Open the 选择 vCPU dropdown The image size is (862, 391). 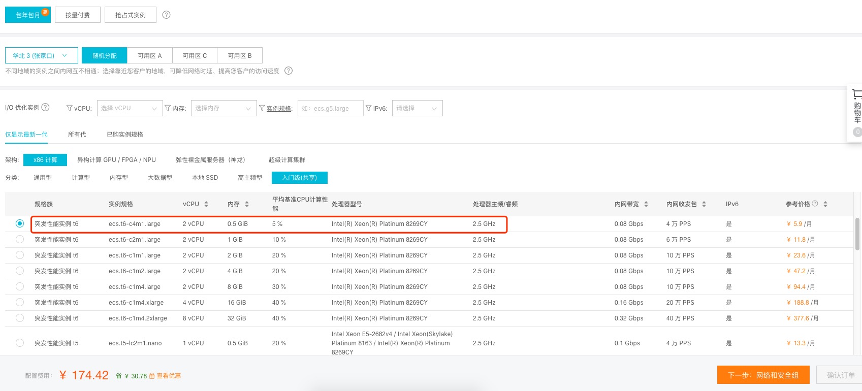[x=130, y=108]
